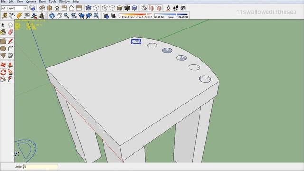This screenshot has width=304, height=171.
Task: Go to Next camera view
Action: (89, 16)
